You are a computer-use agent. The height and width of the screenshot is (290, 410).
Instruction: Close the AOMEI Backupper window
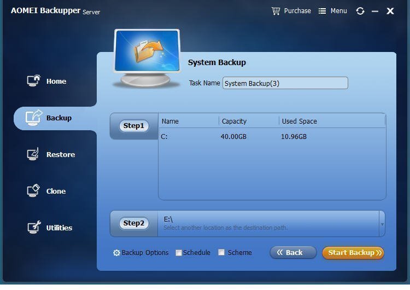pos(390,11)
